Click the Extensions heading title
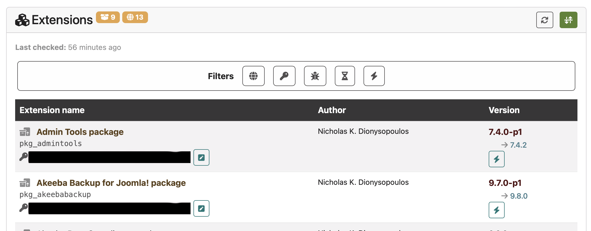The height and width of the screenshot is (231, 591). 62,20
